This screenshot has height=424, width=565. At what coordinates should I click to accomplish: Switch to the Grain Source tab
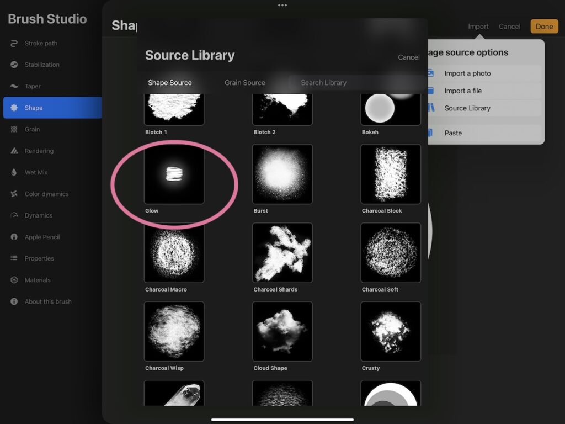pos(244,83)
